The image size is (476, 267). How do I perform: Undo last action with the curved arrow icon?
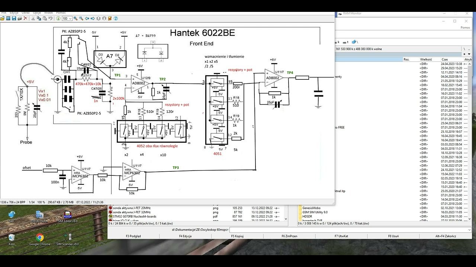pos(50,18)
